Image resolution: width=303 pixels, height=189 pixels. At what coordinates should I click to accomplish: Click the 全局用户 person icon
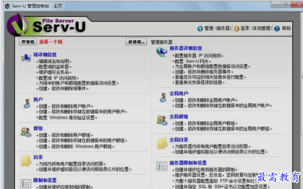pyautogui.click(x=163, y=97)
